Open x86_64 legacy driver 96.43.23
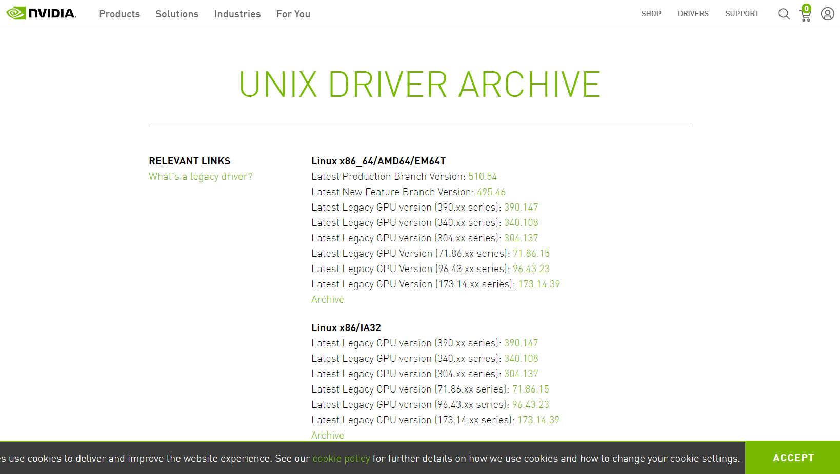 coord(531,269)
